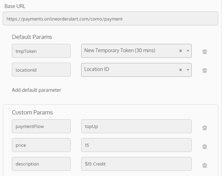Open the New Temporary Token dropdown arrow
222x176 pixels.
click(188, 51)
